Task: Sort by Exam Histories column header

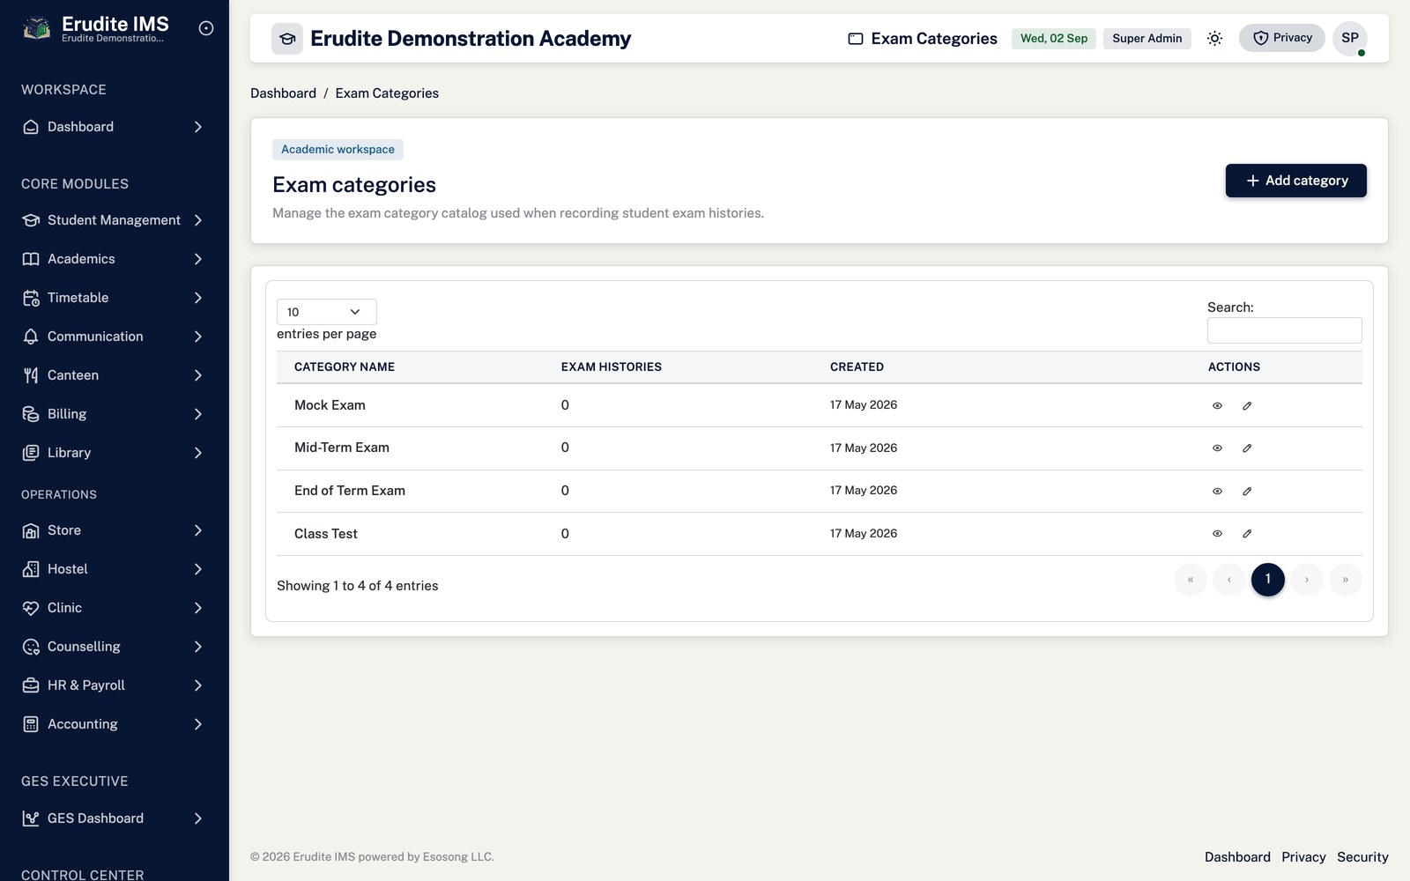Action: click(x=612, y=367)
